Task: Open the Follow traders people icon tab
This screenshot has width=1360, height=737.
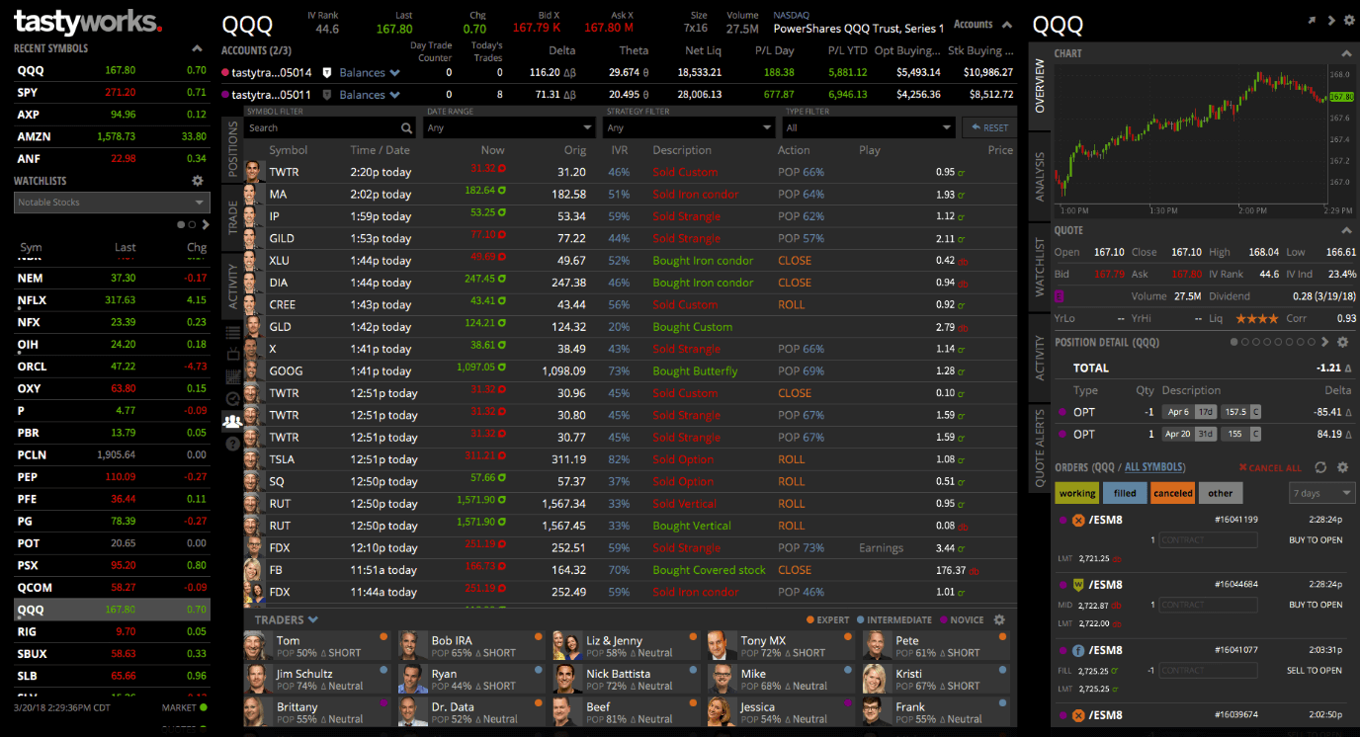Action: click(x=232, y=421)
